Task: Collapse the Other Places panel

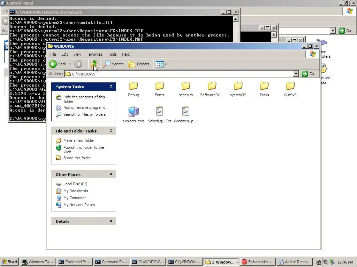Action: (111, 174)
